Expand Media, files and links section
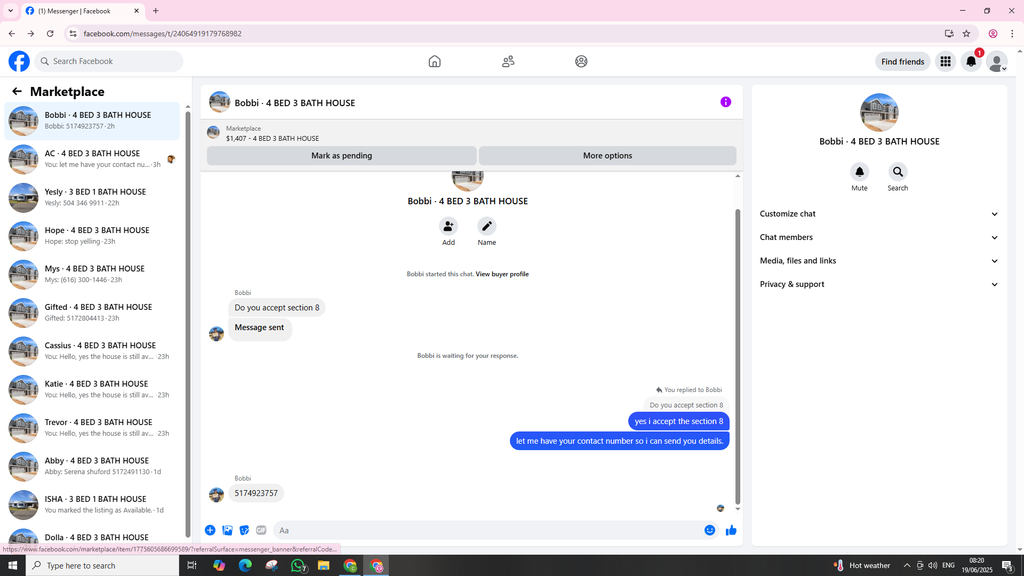1024x576 pixels. click(879, 261)
